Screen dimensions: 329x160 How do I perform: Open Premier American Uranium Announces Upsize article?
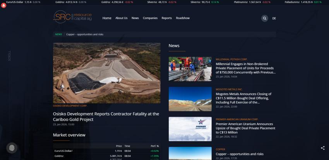coord(245,128)
